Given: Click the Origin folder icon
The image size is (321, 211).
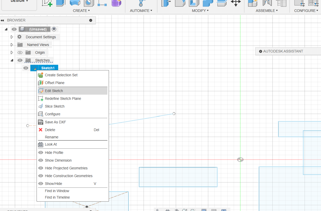Looking at the screenshot, I should pos(28,52).
